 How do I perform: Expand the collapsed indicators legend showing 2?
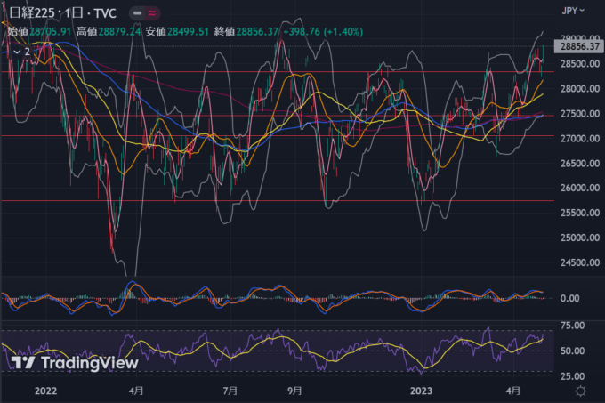point(20,52)
